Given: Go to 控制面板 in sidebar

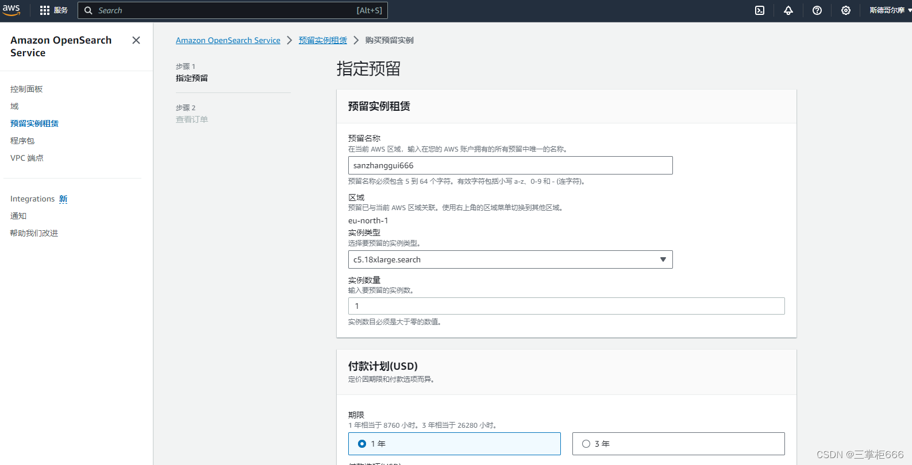Looking at the screenshot, I should [x=26, y=89].
